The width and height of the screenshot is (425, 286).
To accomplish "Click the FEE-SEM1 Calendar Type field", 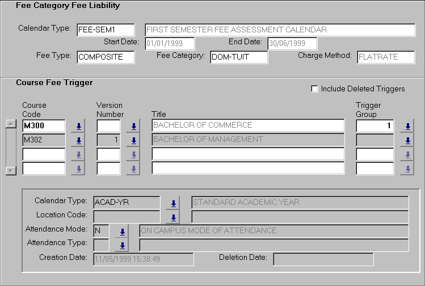I will tap(106, 30).
